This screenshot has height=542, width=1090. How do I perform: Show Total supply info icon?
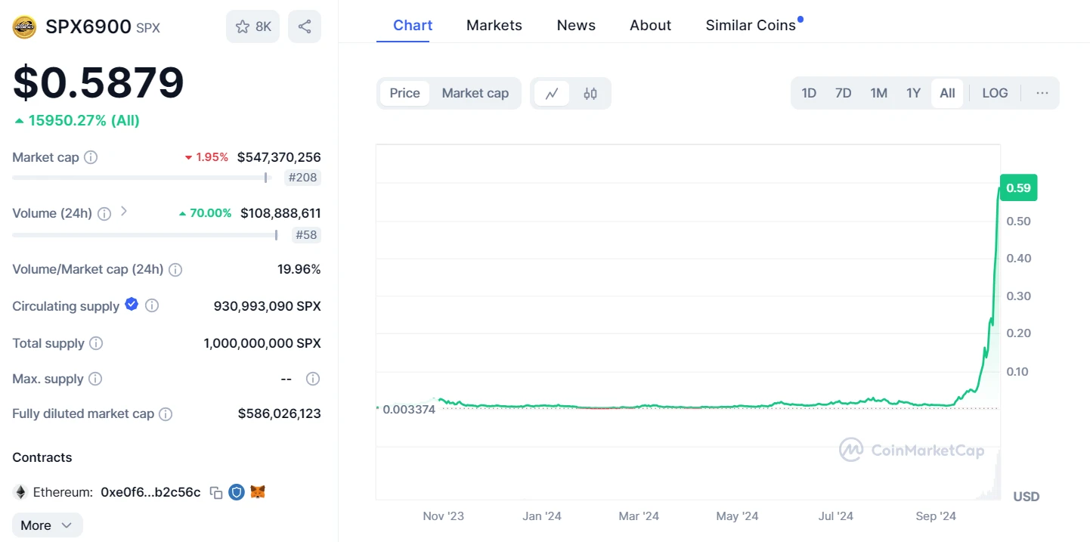tap(96, 343)
